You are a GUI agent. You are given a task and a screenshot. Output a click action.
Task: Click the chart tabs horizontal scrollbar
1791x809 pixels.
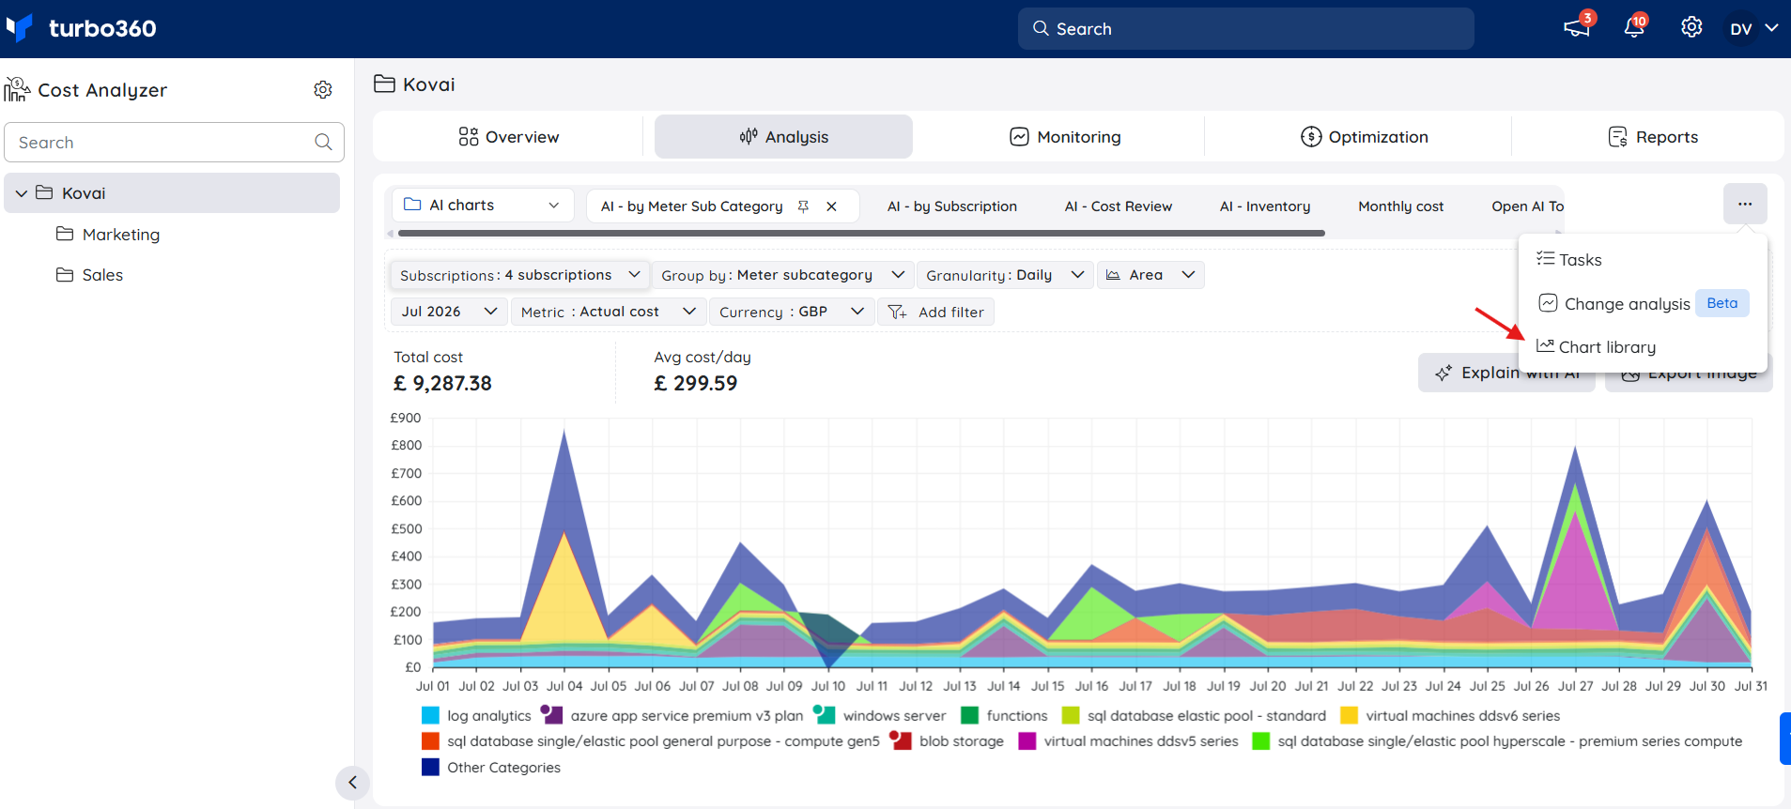(861, 233)
